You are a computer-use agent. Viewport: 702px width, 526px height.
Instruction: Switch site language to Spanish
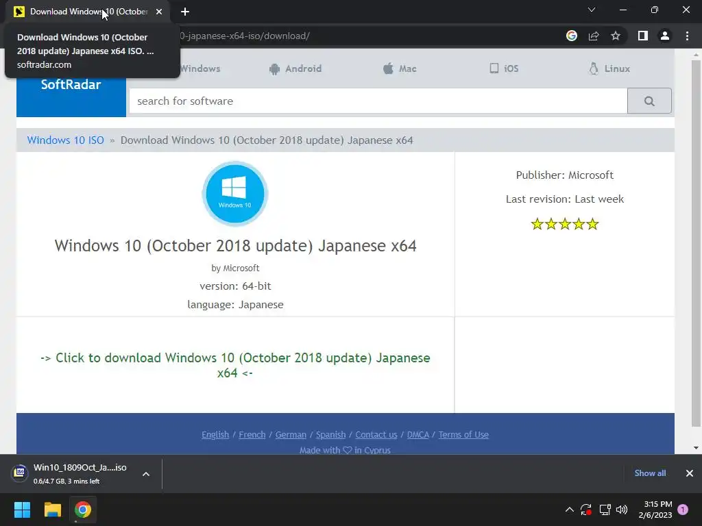coord(331,434)
